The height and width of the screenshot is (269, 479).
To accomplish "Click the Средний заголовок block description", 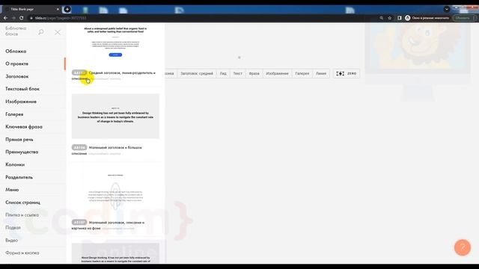I will coord(114,75).
